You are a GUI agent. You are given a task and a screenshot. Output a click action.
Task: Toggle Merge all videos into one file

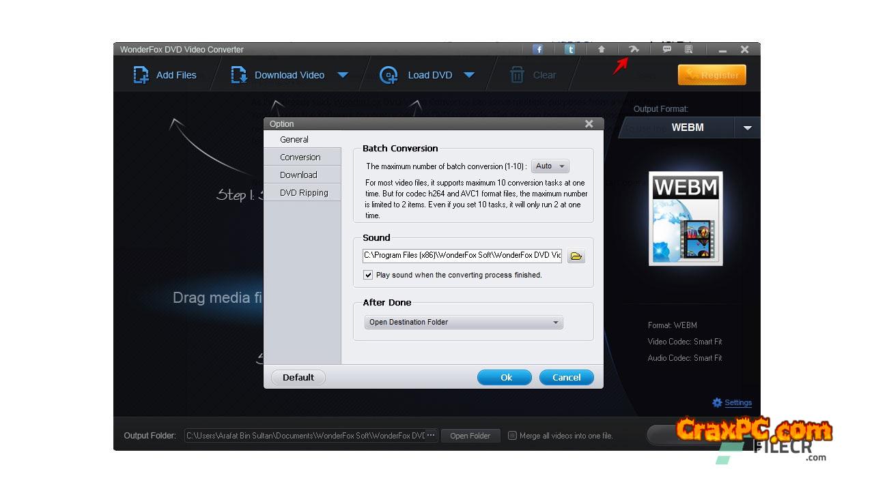tap(512, 435)
